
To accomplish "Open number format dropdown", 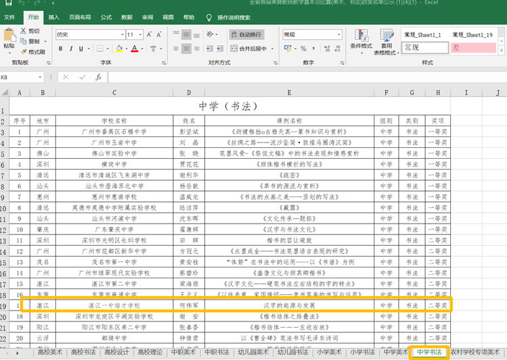I will tap(339, 34).
